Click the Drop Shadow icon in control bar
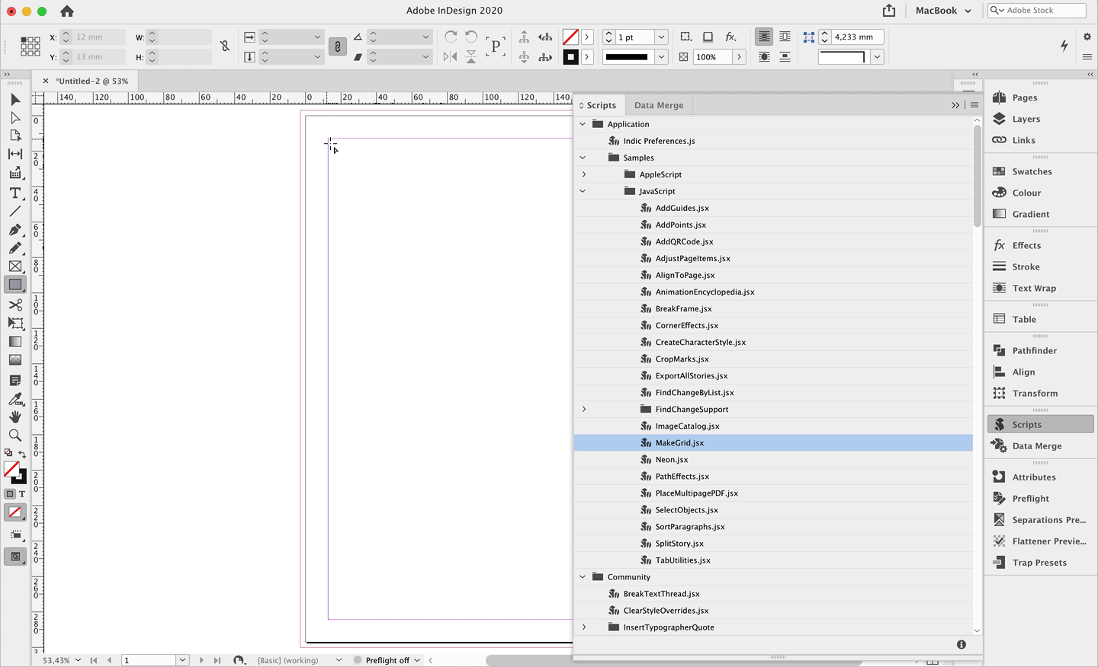This screenshot has width=1098, height=667. pyautogui.click(x=708, y=37)
